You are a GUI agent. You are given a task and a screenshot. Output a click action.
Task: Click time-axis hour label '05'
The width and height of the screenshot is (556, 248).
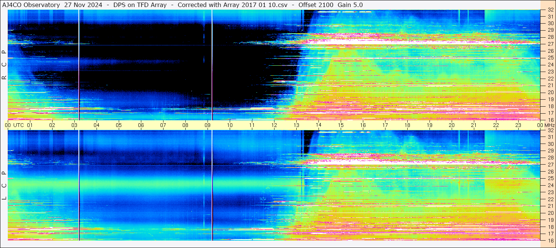click(119, 125)
